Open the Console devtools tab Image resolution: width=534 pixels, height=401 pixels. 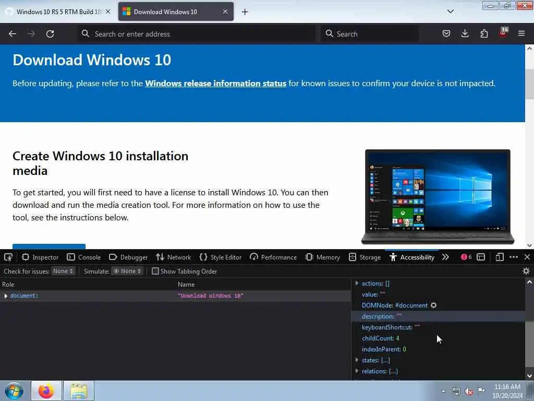[x=84, y=257]
